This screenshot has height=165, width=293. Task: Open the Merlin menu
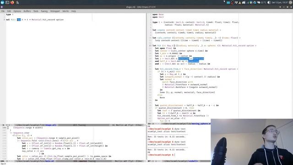(x=65, y=11)
